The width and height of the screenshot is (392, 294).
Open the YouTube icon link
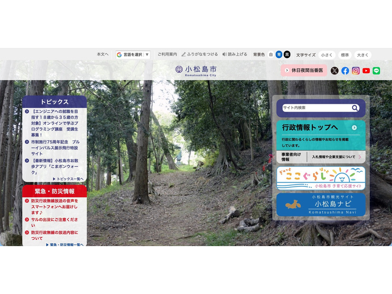click(366, 71)
